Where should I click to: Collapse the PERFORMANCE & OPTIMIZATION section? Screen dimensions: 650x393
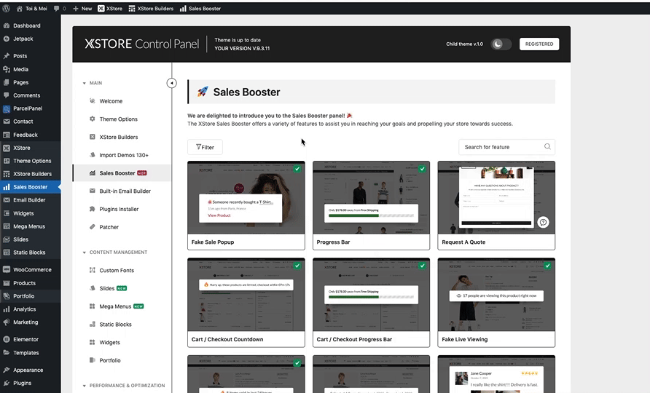pyautogui.click(x=84, y=386)
